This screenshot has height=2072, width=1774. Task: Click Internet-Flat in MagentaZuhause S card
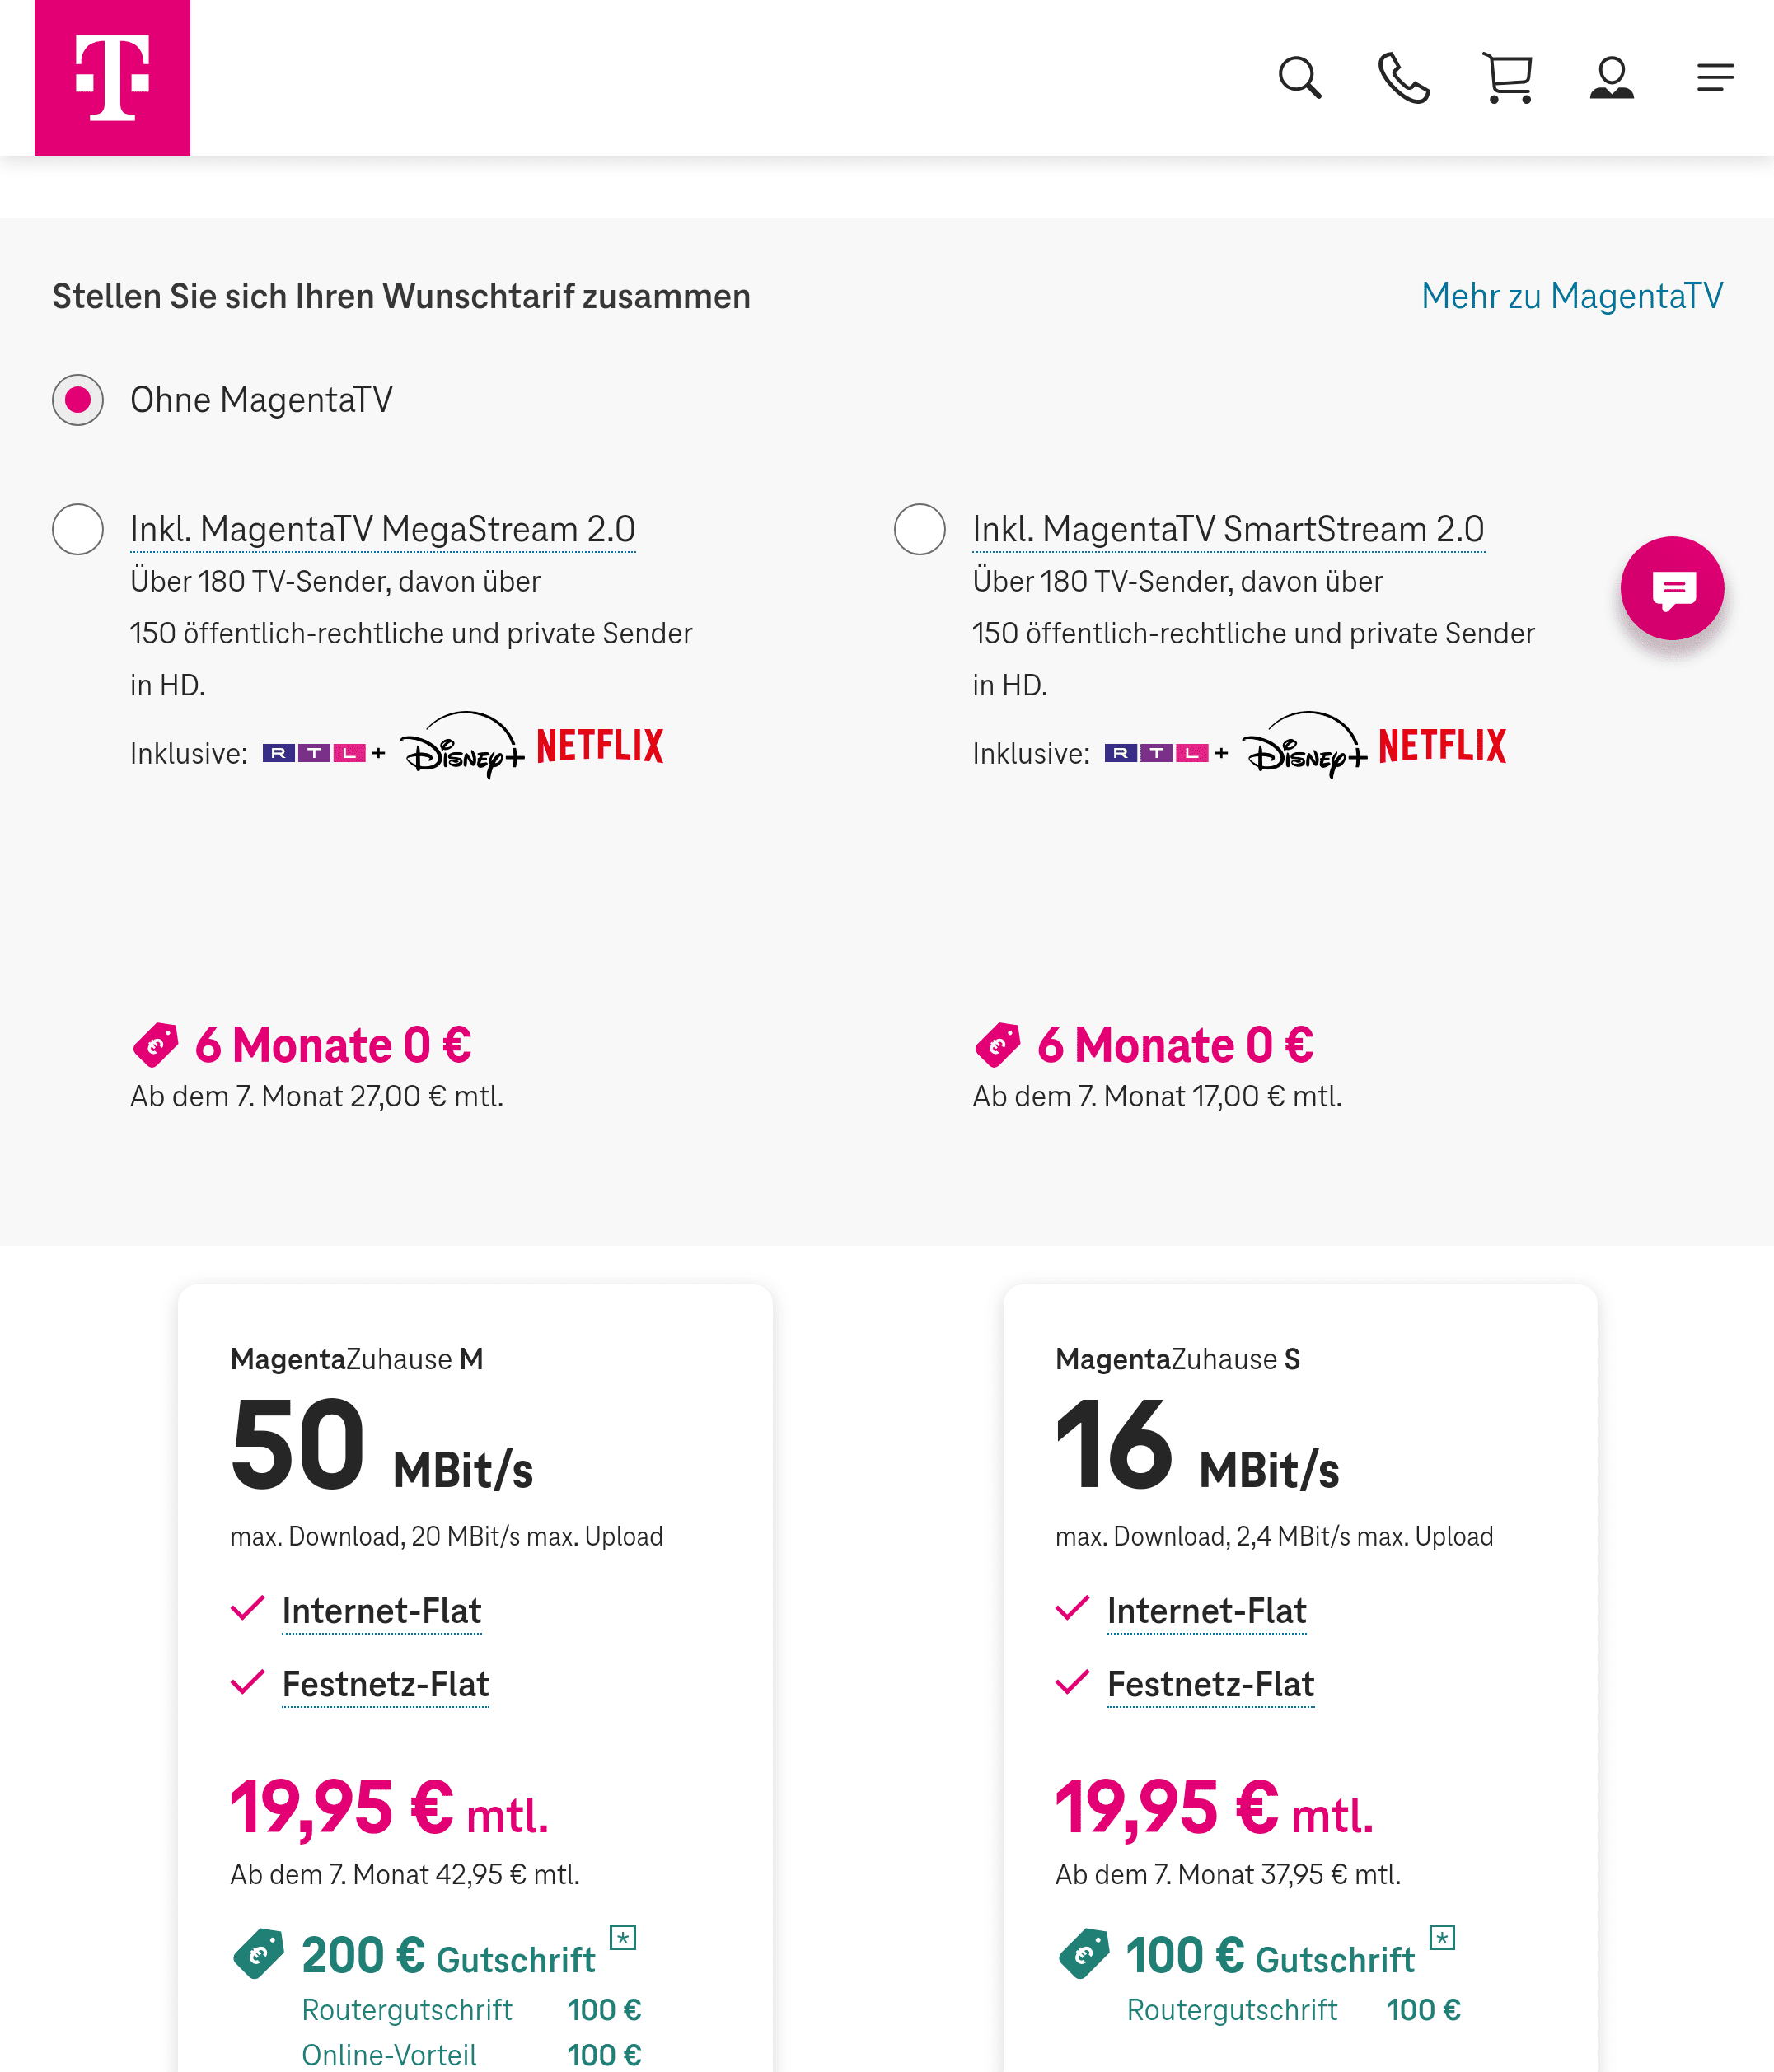pyautogui.click(x=1206, y=1611)
